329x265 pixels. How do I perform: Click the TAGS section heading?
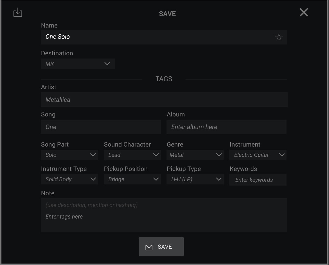pos(164,79)
